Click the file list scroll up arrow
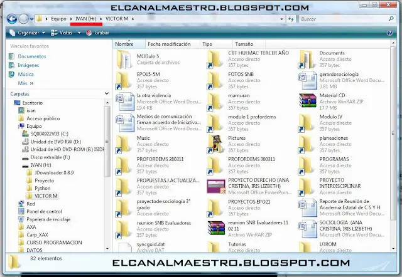 tap(393, 43)
